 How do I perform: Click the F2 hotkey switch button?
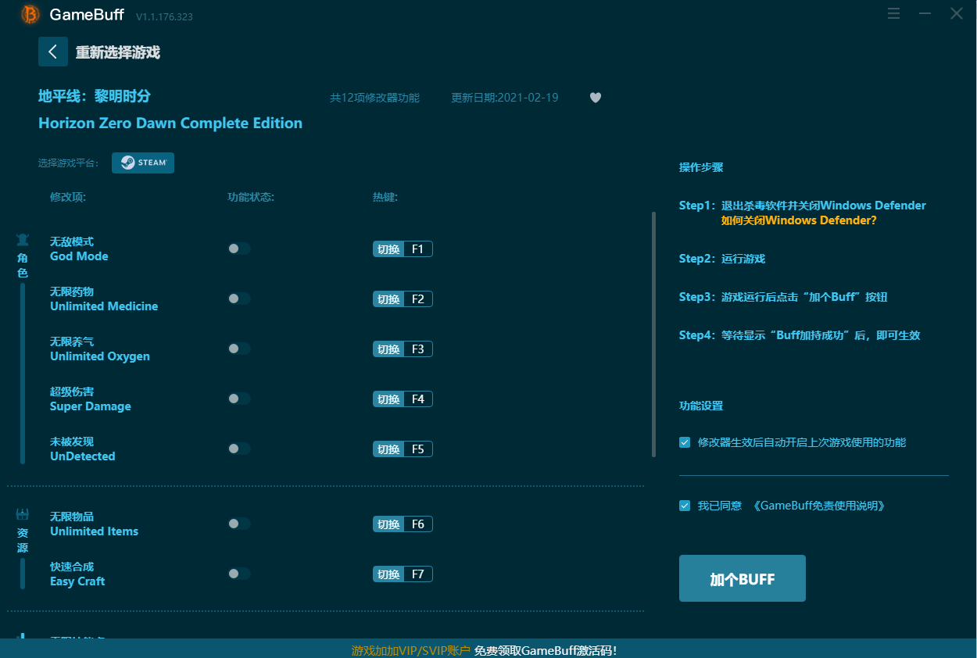[x=403, y=299]
